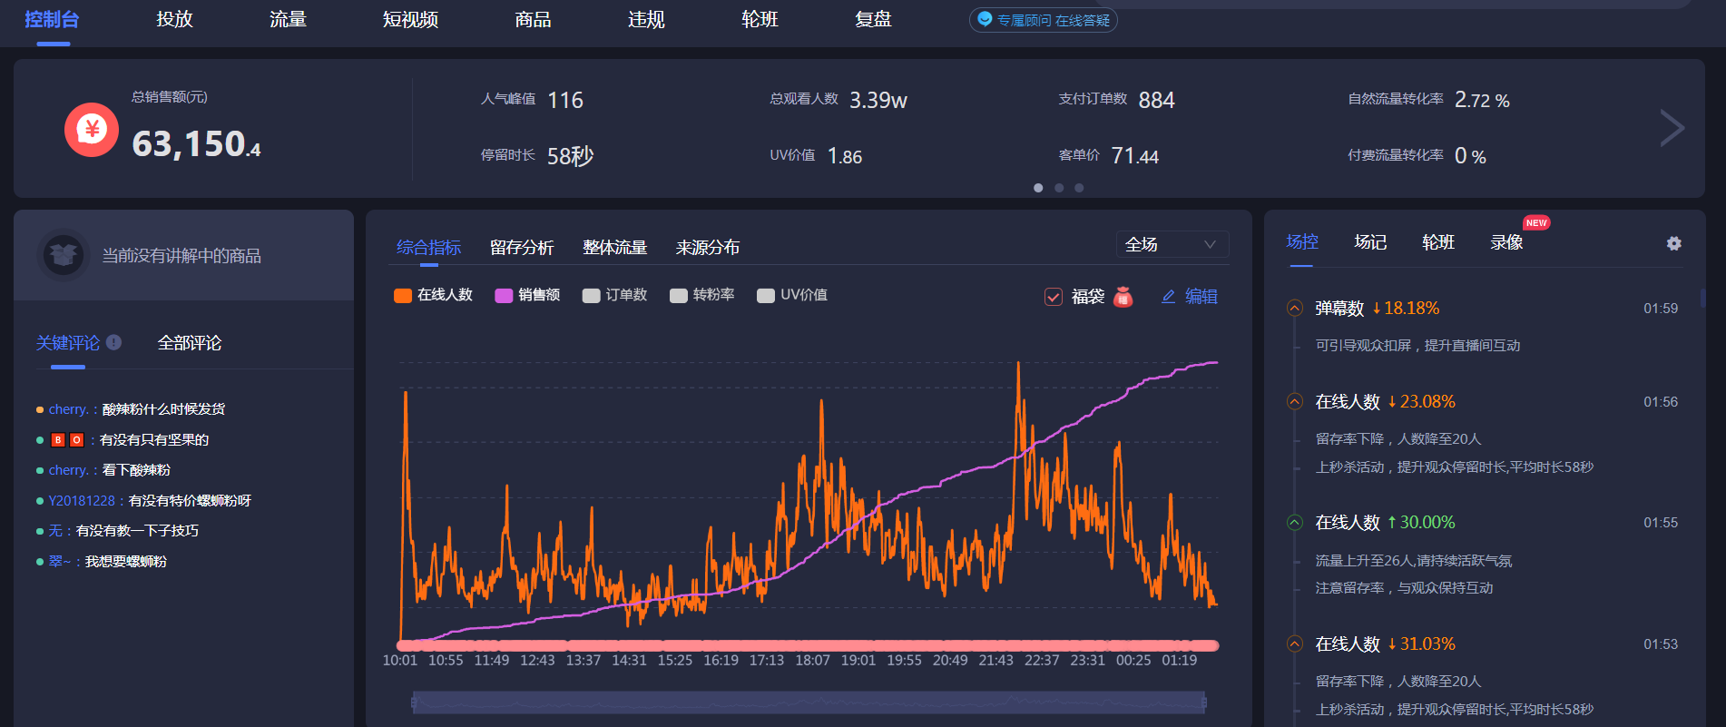Open the 投放 top tab
Viewport: 1726px width, 727px height.
click(174, 19)
